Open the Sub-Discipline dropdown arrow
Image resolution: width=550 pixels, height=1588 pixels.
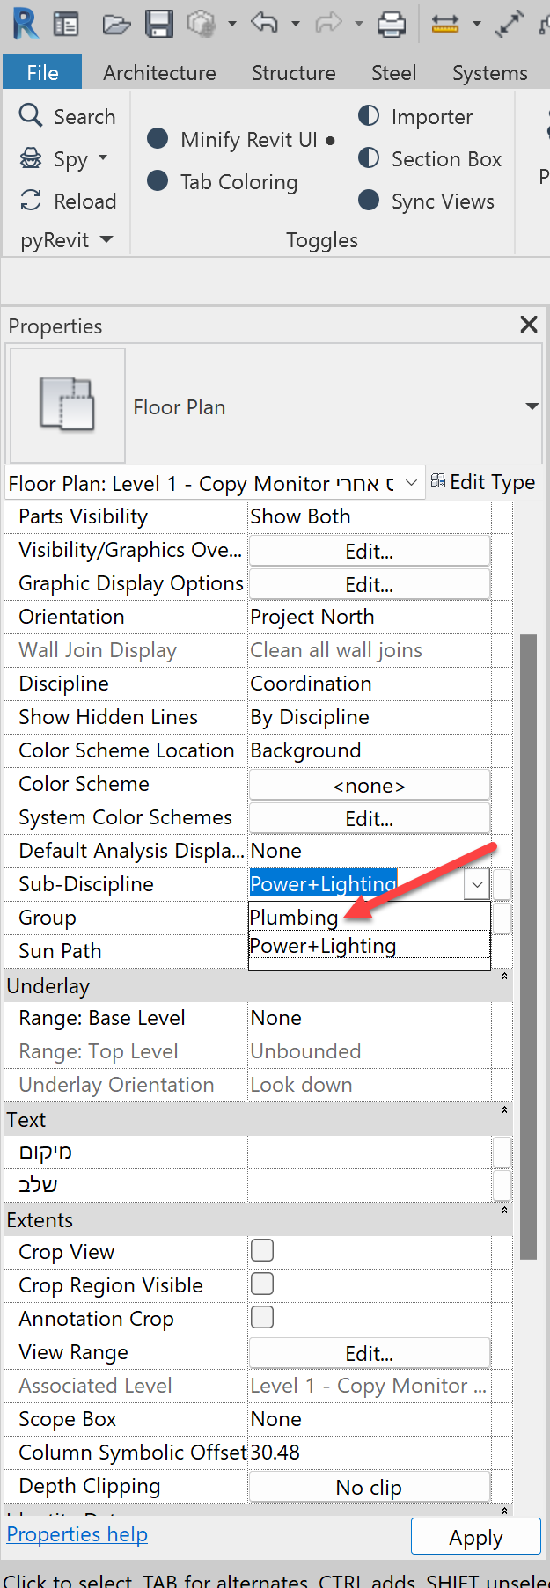tap(477, 884)
